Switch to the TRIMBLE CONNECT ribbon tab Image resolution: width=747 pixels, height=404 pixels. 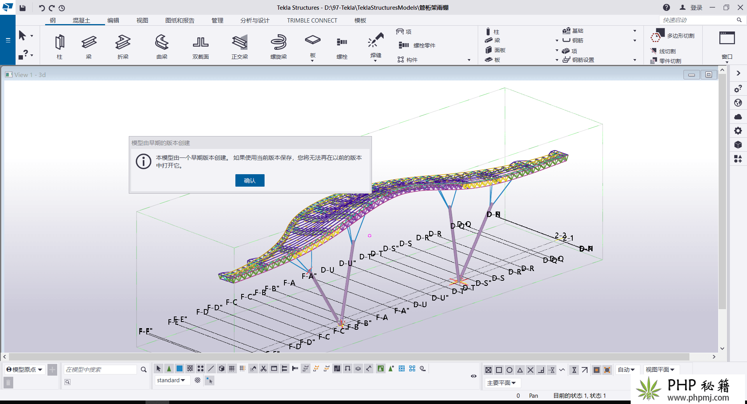pyautogui.click(x=312, y=20)
